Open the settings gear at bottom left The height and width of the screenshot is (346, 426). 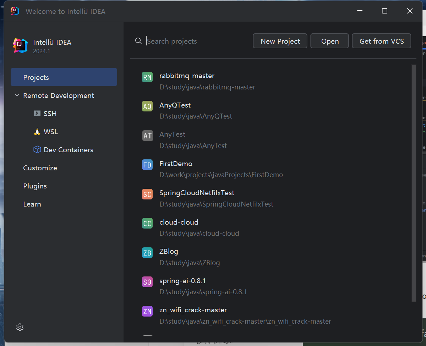(20, 327)
